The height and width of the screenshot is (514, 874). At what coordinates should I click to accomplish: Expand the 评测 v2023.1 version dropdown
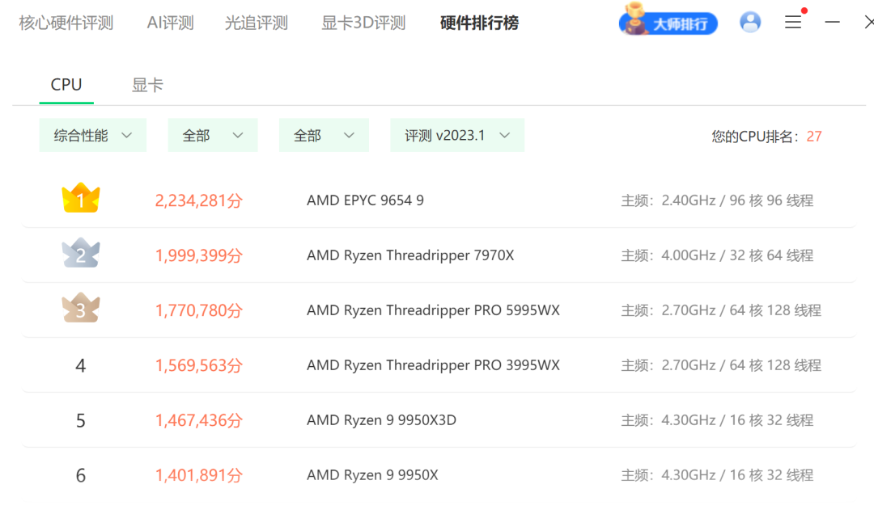click(457, 135)
